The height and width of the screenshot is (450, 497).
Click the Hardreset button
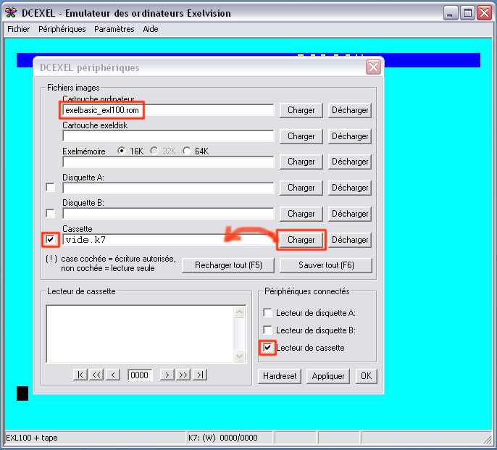[280, 376]
